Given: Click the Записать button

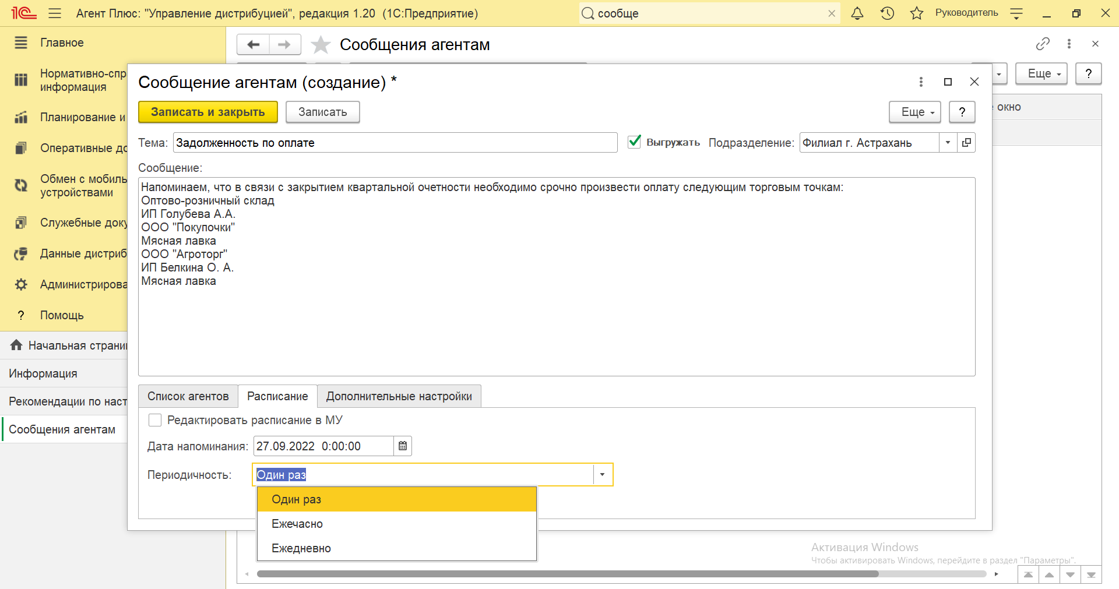Looking at the screenshot, I should coord(323,112).
